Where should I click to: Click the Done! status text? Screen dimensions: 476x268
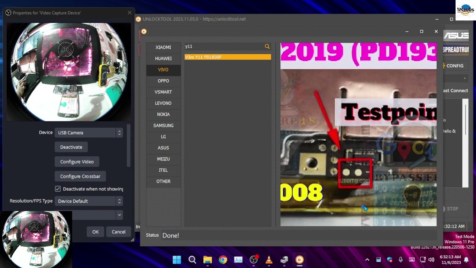click(171, 235)
